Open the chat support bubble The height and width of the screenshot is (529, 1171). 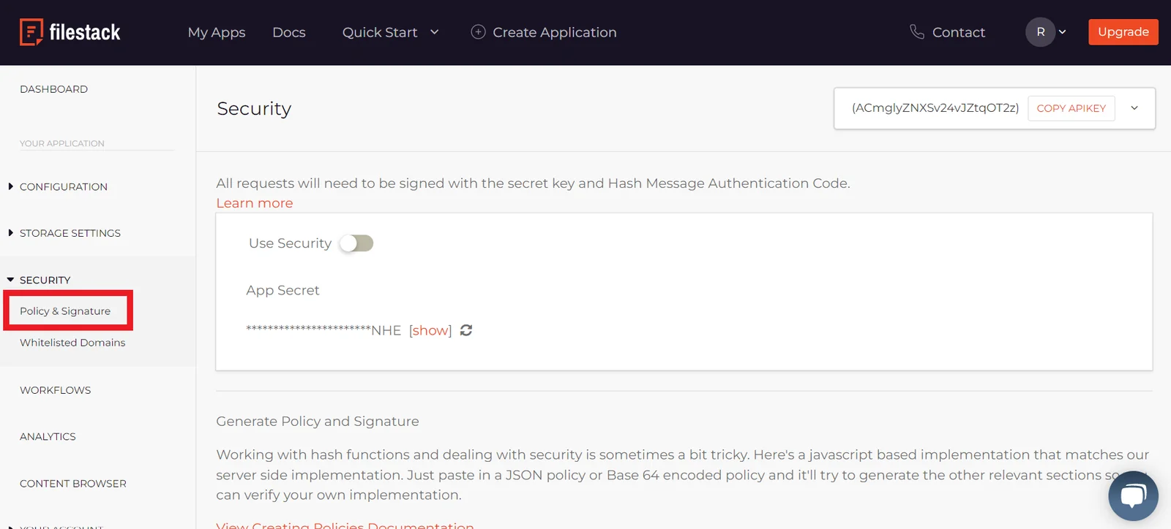click(1133, 496)
